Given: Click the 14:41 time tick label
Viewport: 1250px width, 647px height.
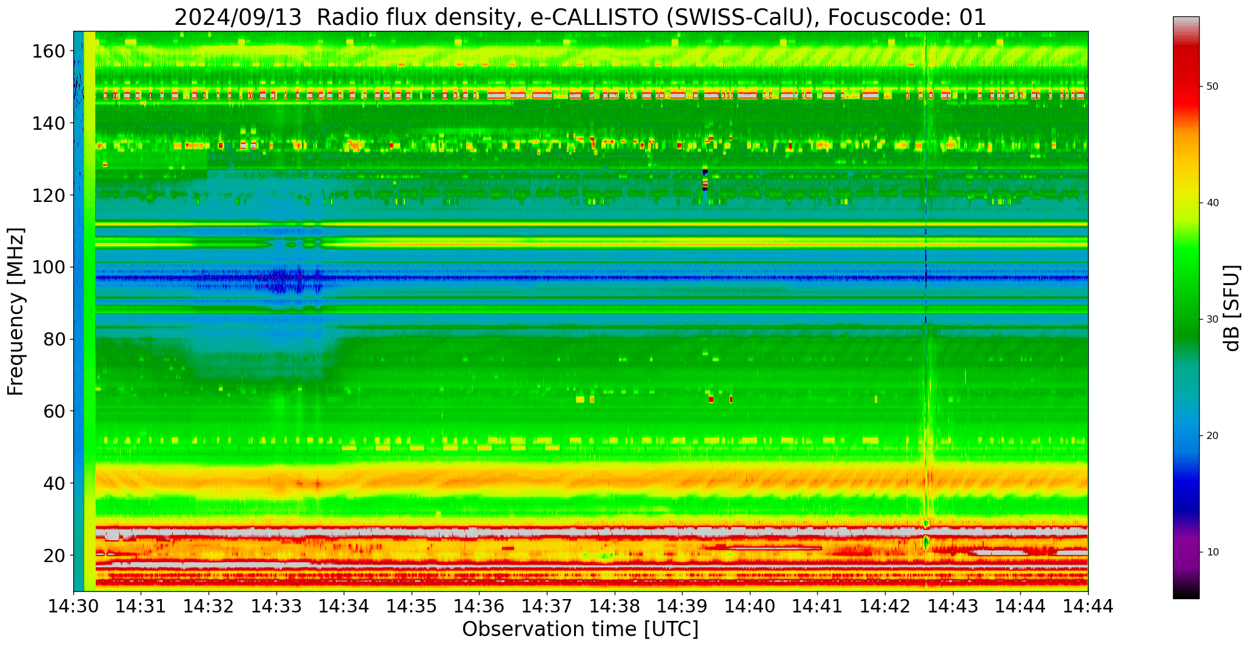Looking at the screenshot, I should (817, 606).
